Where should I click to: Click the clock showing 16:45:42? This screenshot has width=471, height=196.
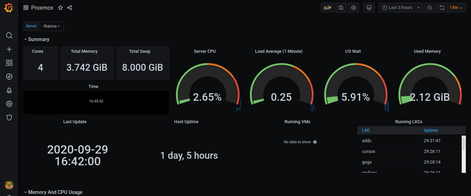96,101
